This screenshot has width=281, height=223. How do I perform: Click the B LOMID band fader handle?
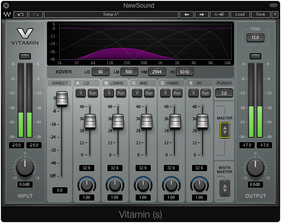(x=118, y=122)
